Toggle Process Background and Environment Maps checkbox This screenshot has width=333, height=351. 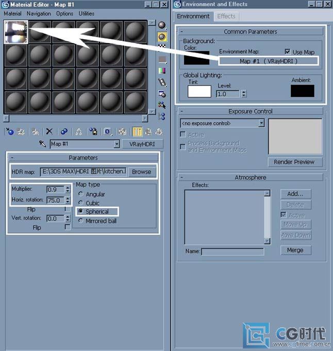click(x=182, y=146)
